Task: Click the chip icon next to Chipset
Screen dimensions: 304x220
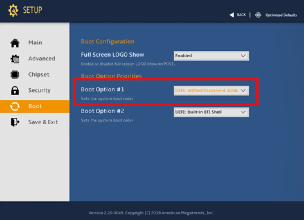Action: (x=15, y=74)
